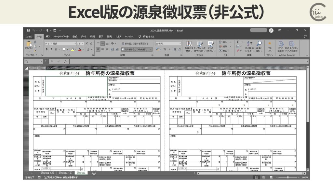Collapse the ribbon

point(307,55)
